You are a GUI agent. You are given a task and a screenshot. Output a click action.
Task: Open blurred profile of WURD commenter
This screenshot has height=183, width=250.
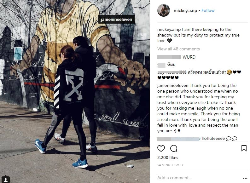(169, 57)
